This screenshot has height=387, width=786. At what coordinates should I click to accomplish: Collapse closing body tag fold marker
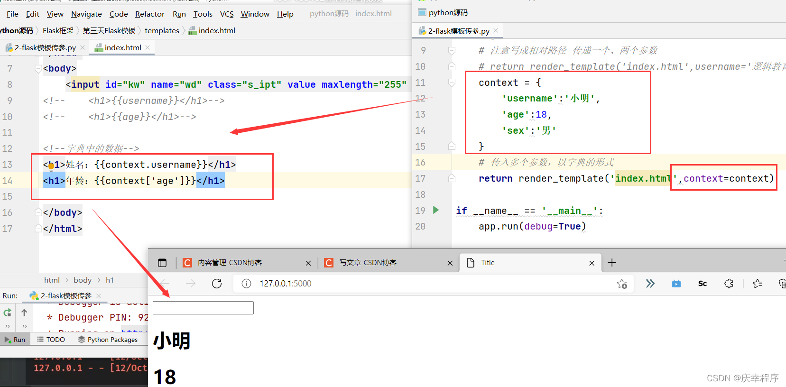(38, 212)
